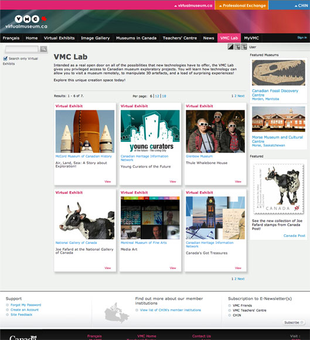Open the Canada cow stamp image

278,189
